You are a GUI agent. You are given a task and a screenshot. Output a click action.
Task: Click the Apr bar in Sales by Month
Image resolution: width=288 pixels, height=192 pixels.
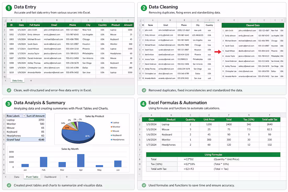pos(81,161)
